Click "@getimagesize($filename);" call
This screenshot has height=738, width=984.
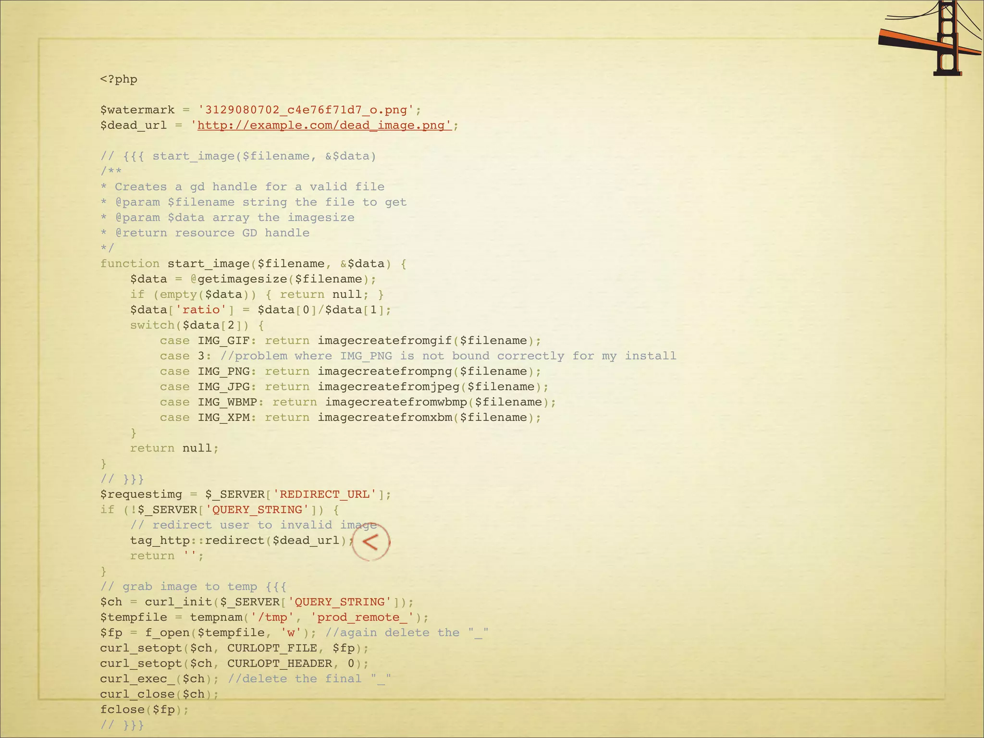(283, 279)
